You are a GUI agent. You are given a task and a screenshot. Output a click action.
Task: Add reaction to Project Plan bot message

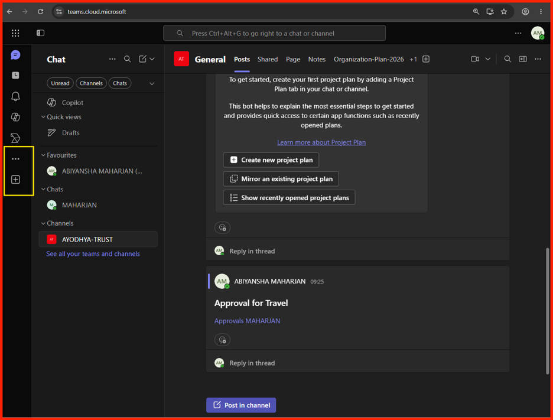click(223, 227)
